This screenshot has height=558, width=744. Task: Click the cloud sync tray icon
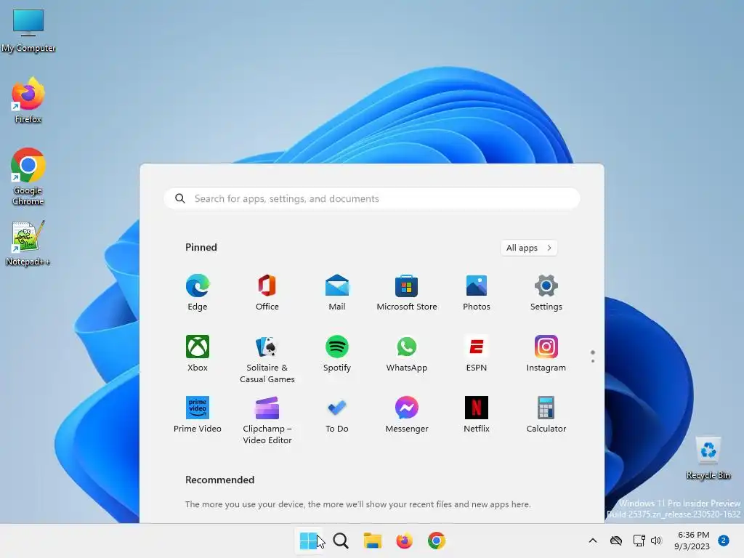(616, 541)
